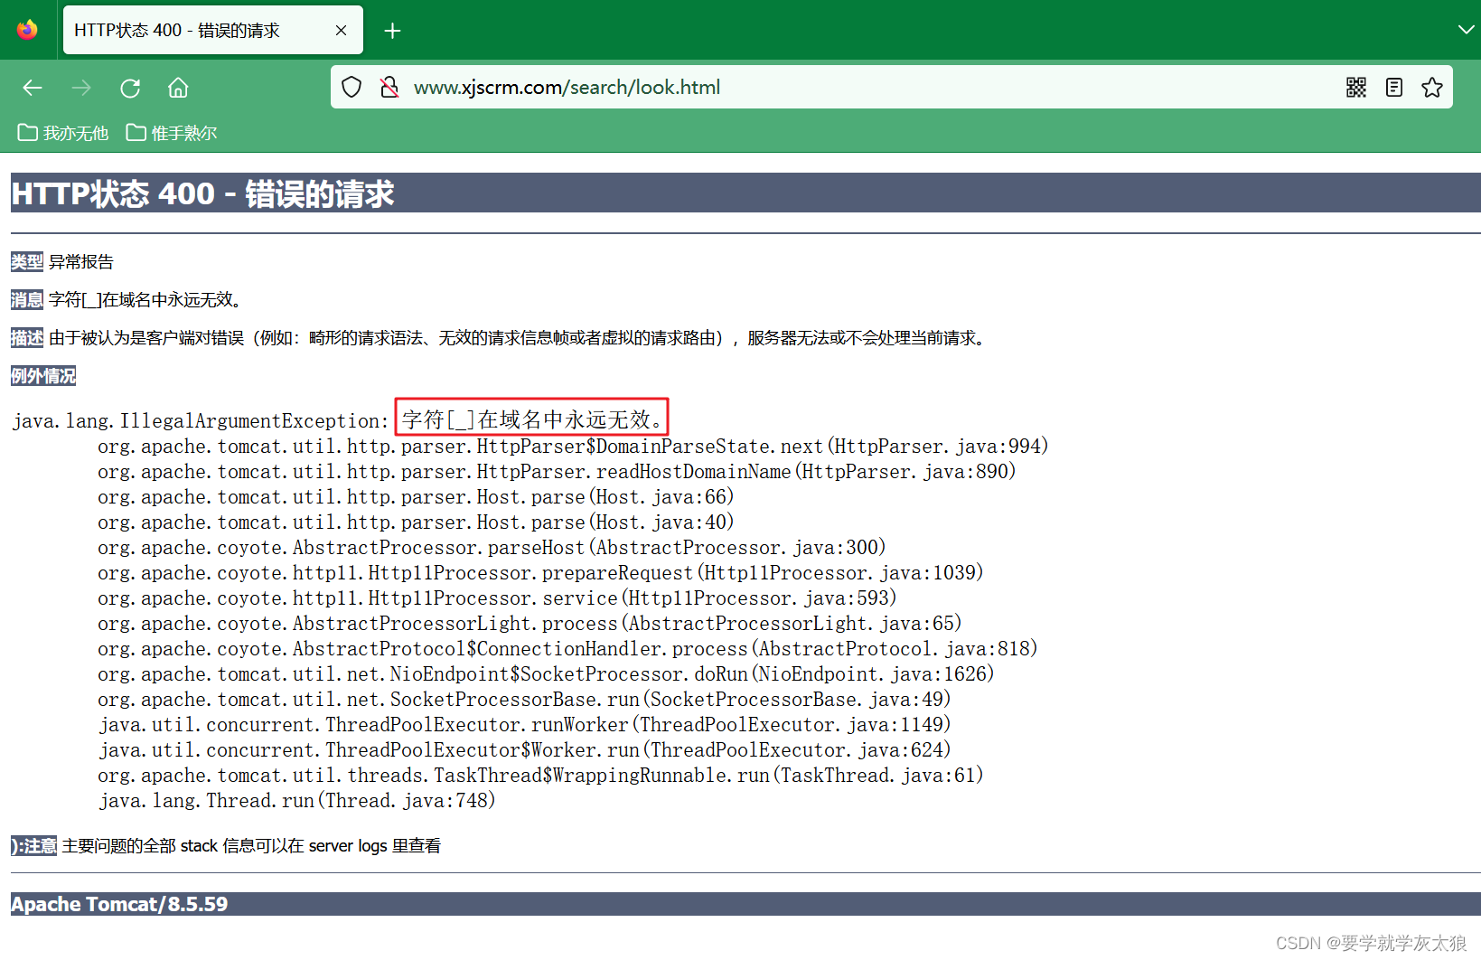Go back to previous page
The image size is (1481, 960).
pyautogui.click(x=33, y=88)
